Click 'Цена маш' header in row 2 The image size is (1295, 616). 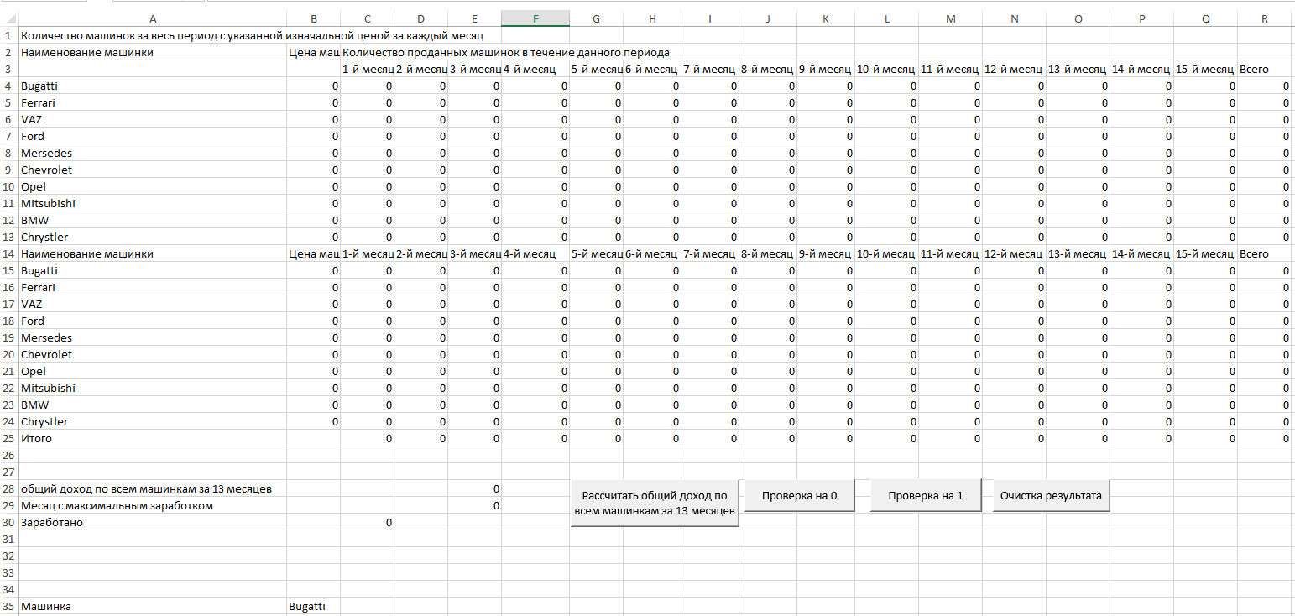[x=314, y=53]
